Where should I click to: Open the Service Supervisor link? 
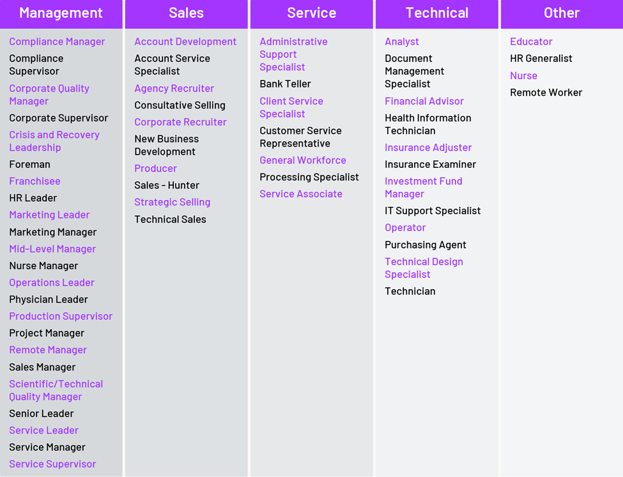coord(52,464)
